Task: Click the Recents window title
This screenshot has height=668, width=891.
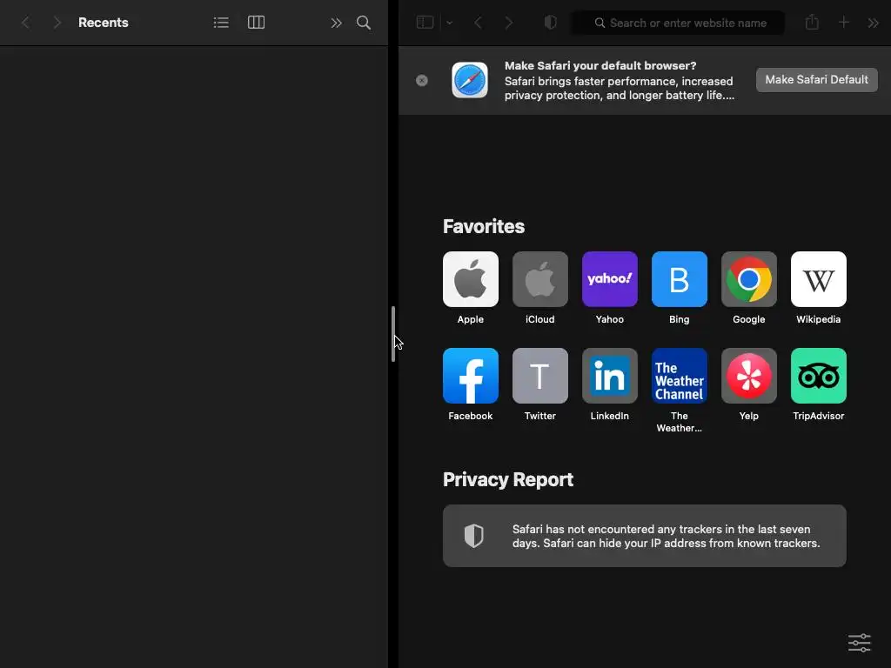Action: tap(104, 23)
